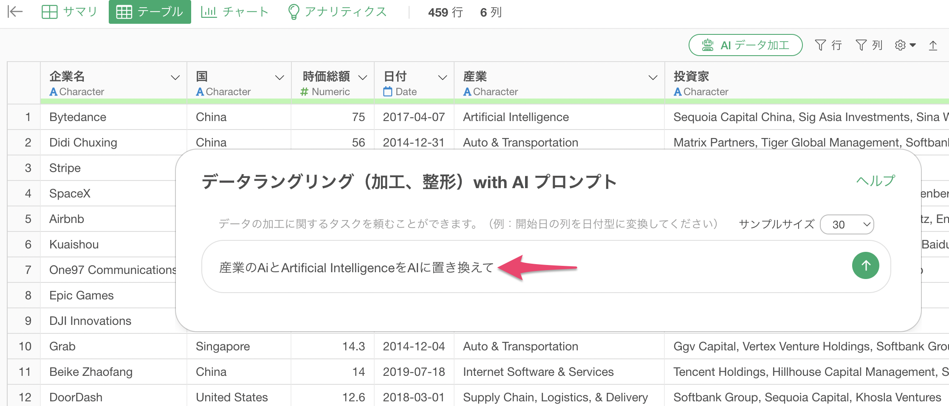This screenshot has height=406, width=949.
Task: Open the gear settings menu
Action: tap(905, 45)
